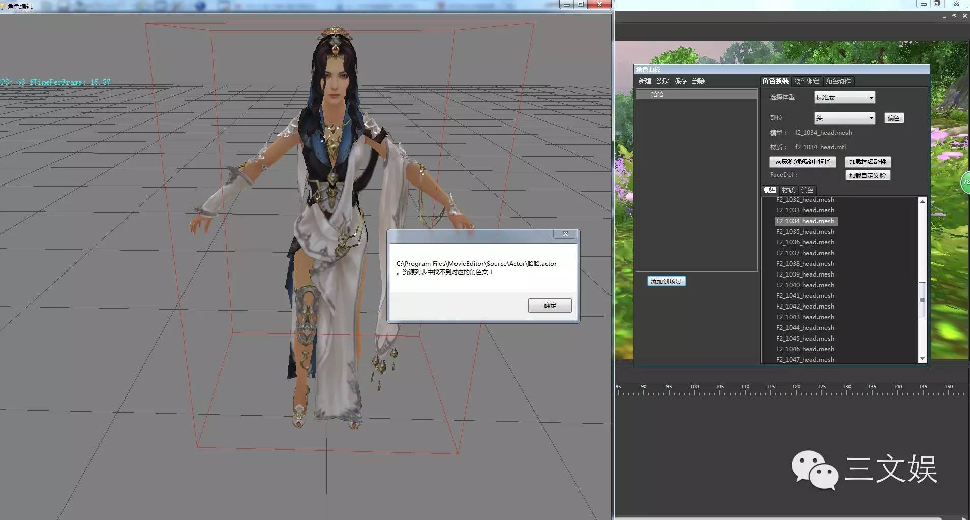Select F2_1034_head.mesh in the list
This screenshot has height=520, width=970.
(805, 221)
